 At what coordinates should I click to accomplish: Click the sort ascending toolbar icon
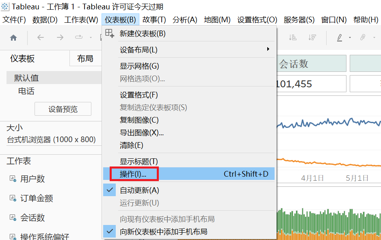pyautogui.click(x=292, y=37)
